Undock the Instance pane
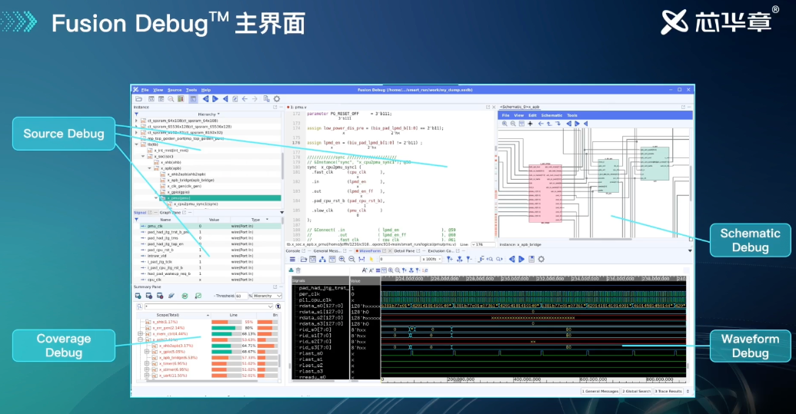This screenshot has width=796, height=414. (x=275, y=107)
